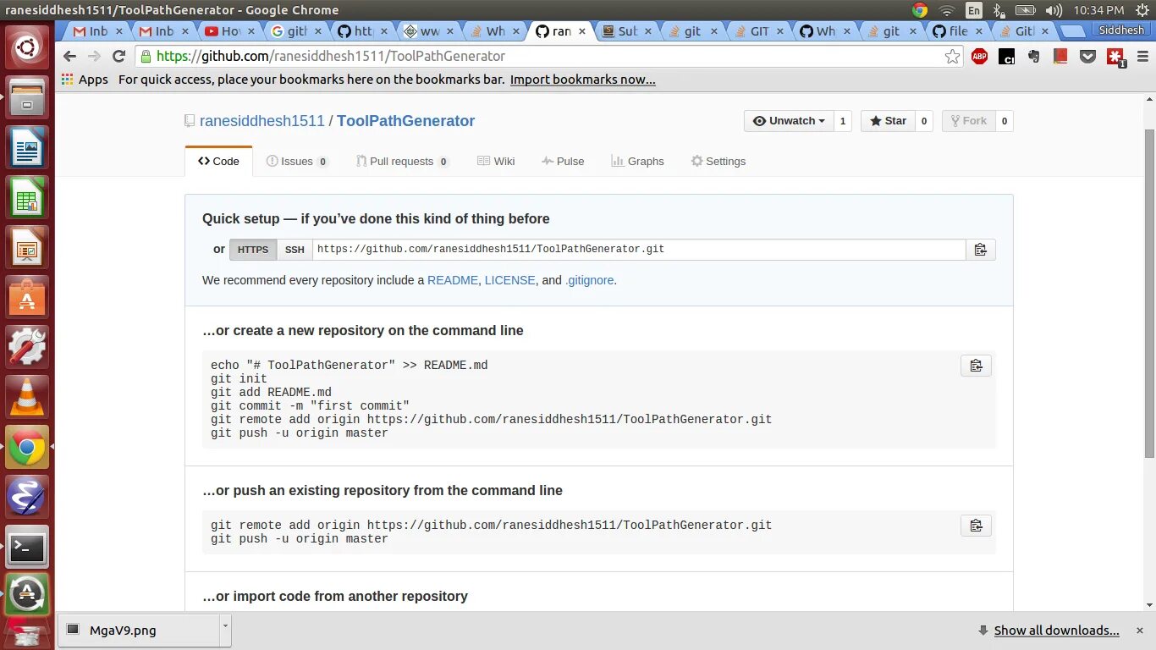Screen dimensions: 1156x650
Task: Open the Siddhesh profile switcher
Action: [1121, 30]
